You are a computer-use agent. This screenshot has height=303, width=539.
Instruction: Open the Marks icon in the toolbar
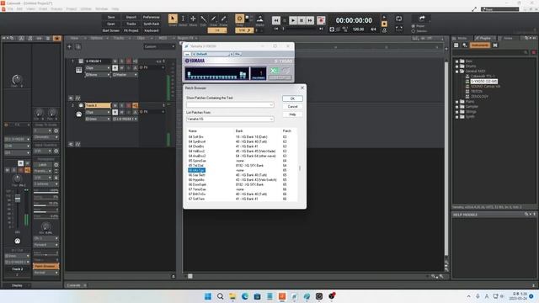260,19
